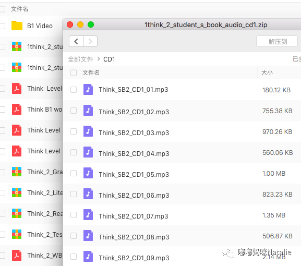Minimize the zip preview window using yellow button
This screenshot has width=301, height=266.
click(x=80, y=25)
